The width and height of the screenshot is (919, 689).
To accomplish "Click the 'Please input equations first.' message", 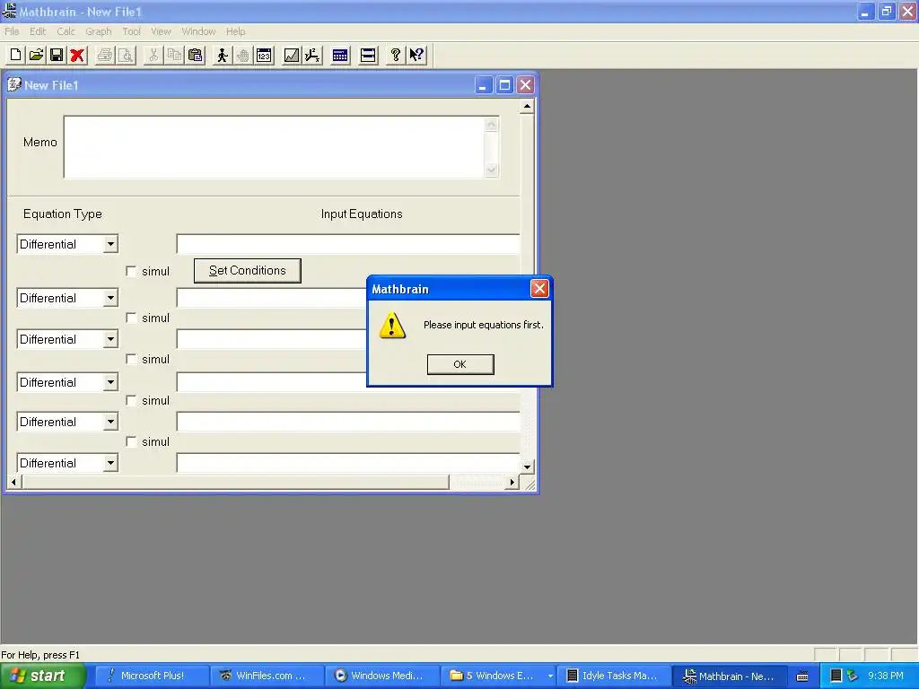I will [484, 325].
